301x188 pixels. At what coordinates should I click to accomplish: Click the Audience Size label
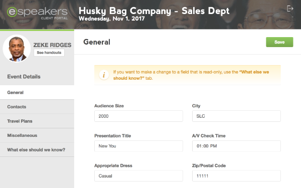[109, 106]
